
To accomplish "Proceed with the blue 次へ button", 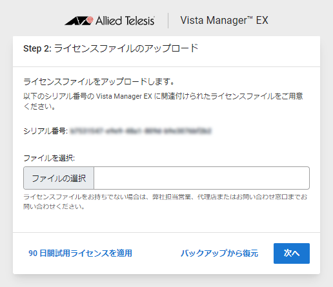I will coord(292,253).
